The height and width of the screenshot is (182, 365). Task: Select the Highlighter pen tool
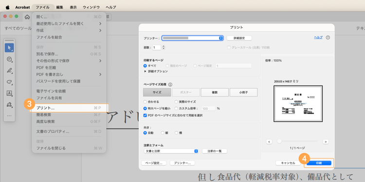point(9,70)
